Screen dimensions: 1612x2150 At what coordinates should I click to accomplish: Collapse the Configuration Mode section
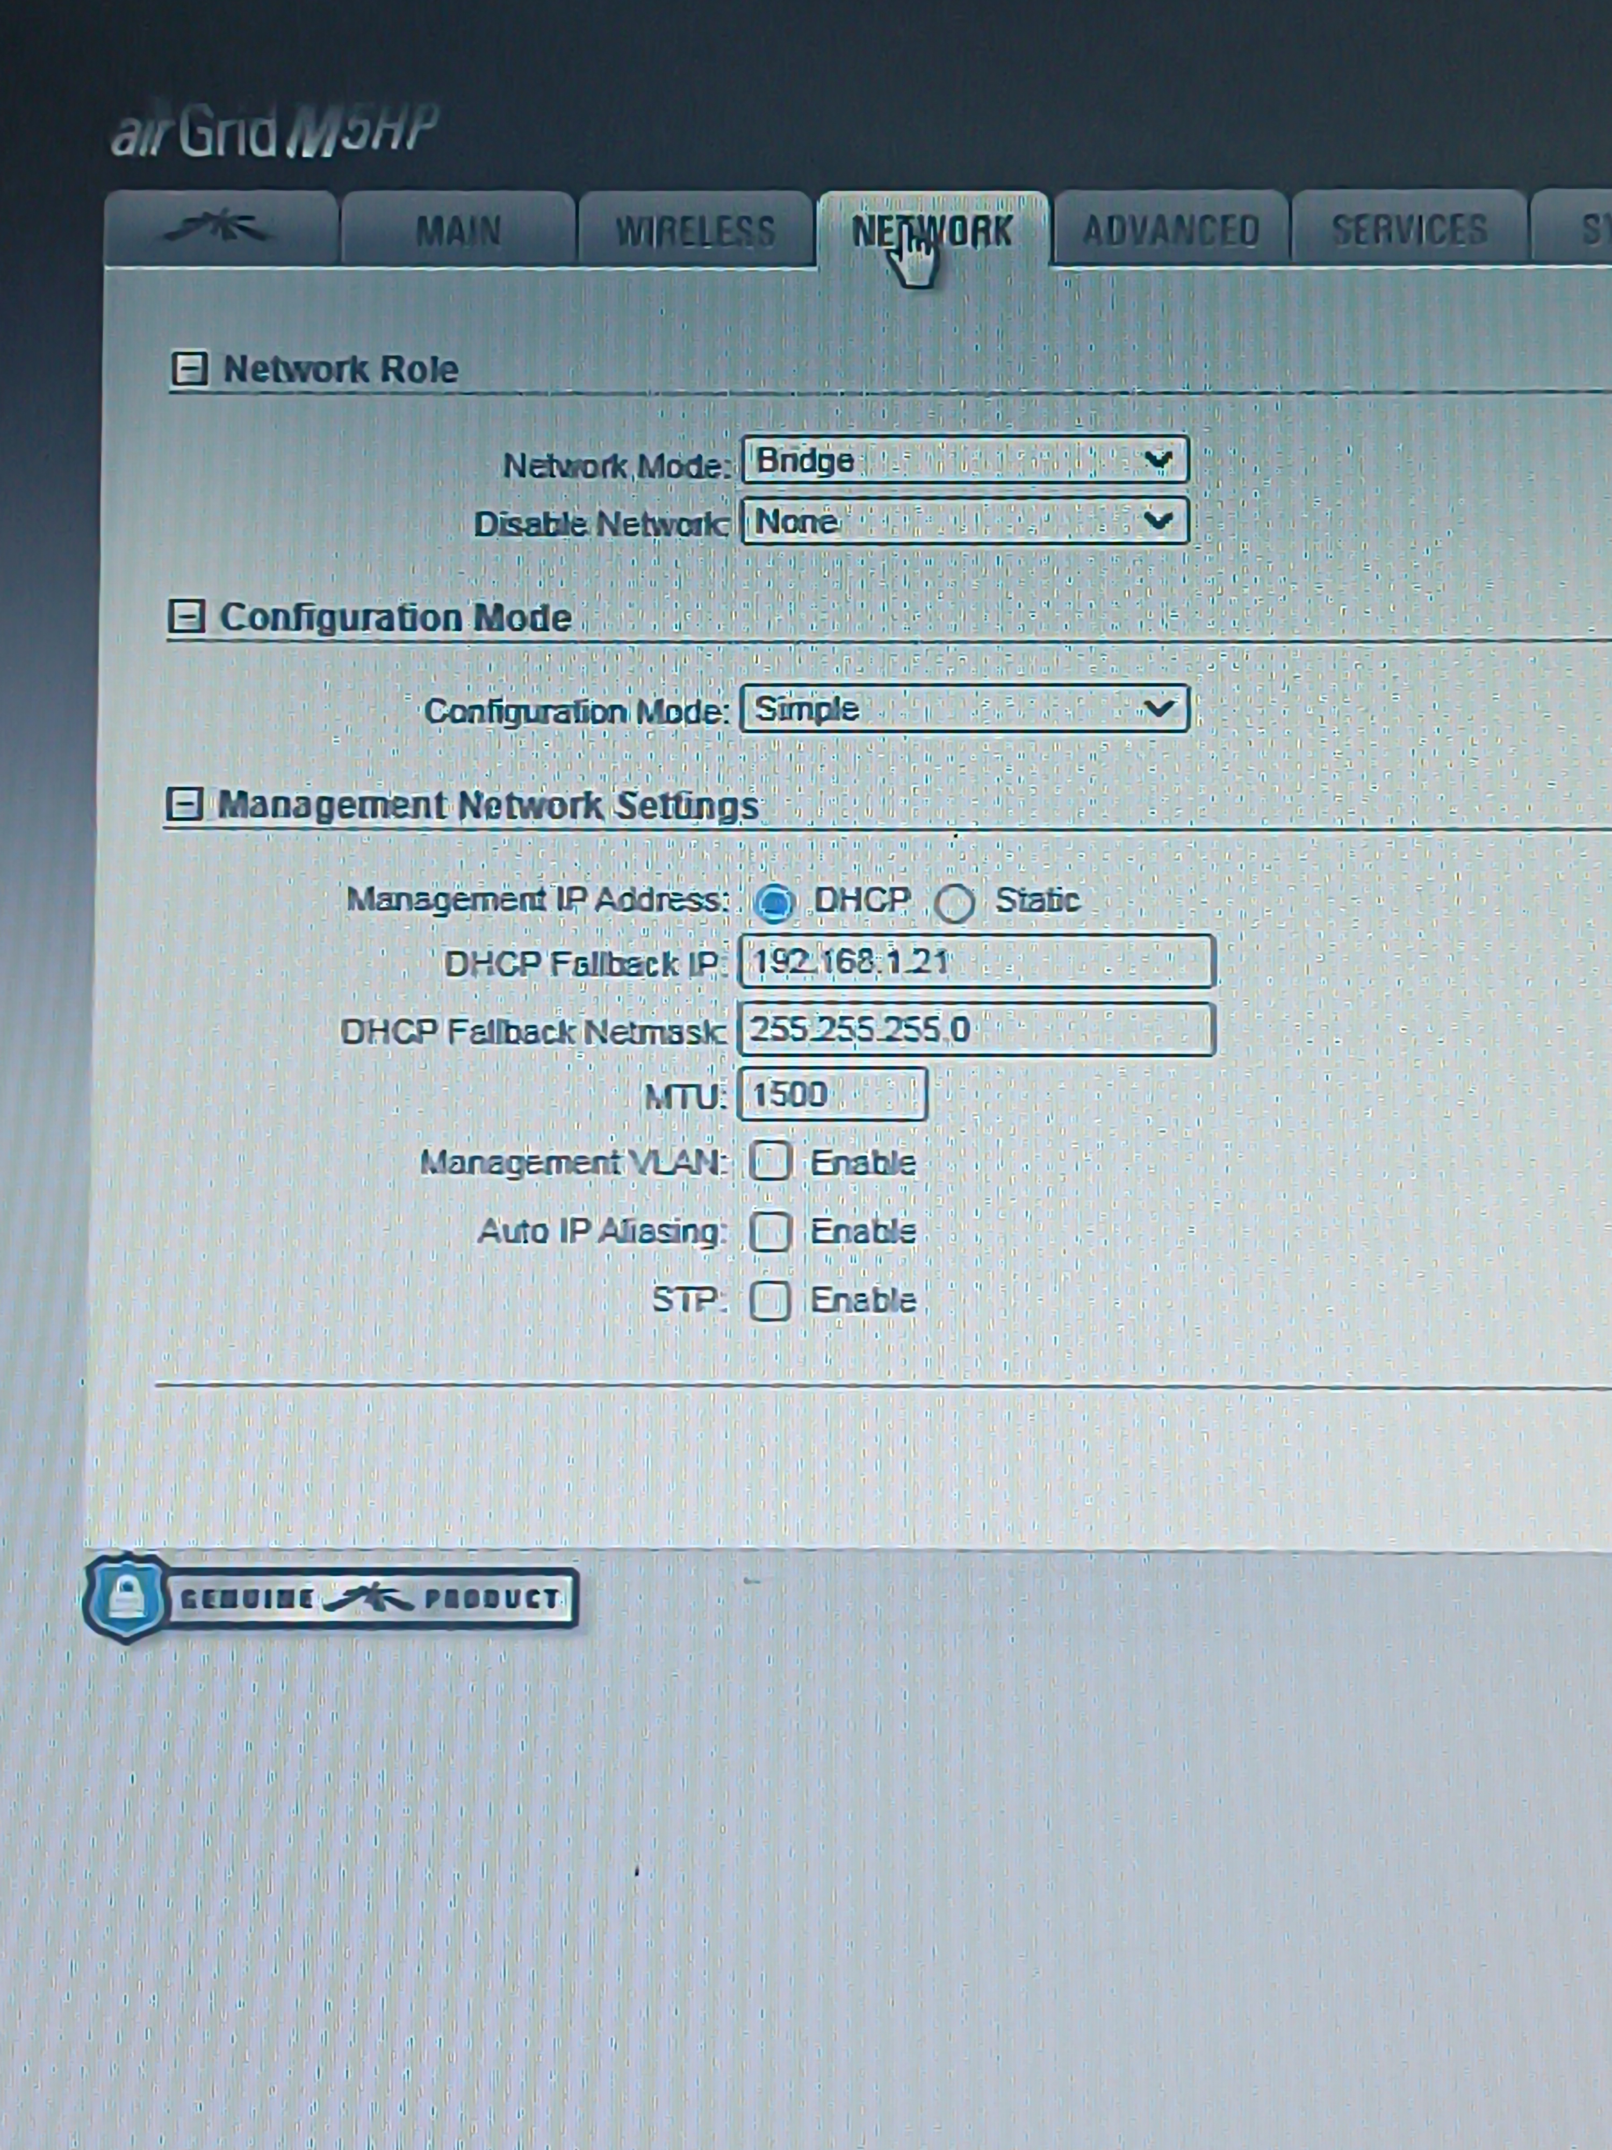186,616
